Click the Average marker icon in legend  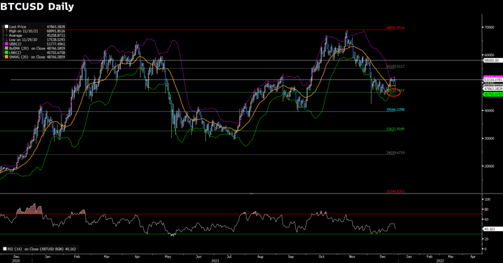click(6, 36)
